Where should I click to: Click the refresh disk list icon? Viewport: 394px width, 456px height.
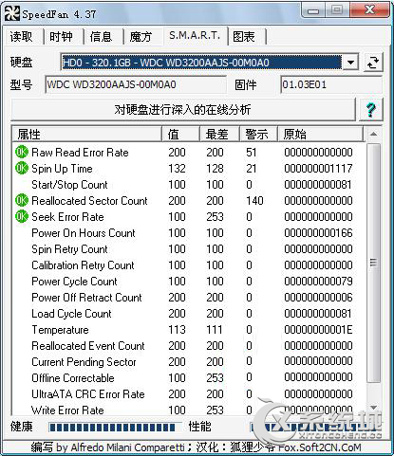point(373,63)
